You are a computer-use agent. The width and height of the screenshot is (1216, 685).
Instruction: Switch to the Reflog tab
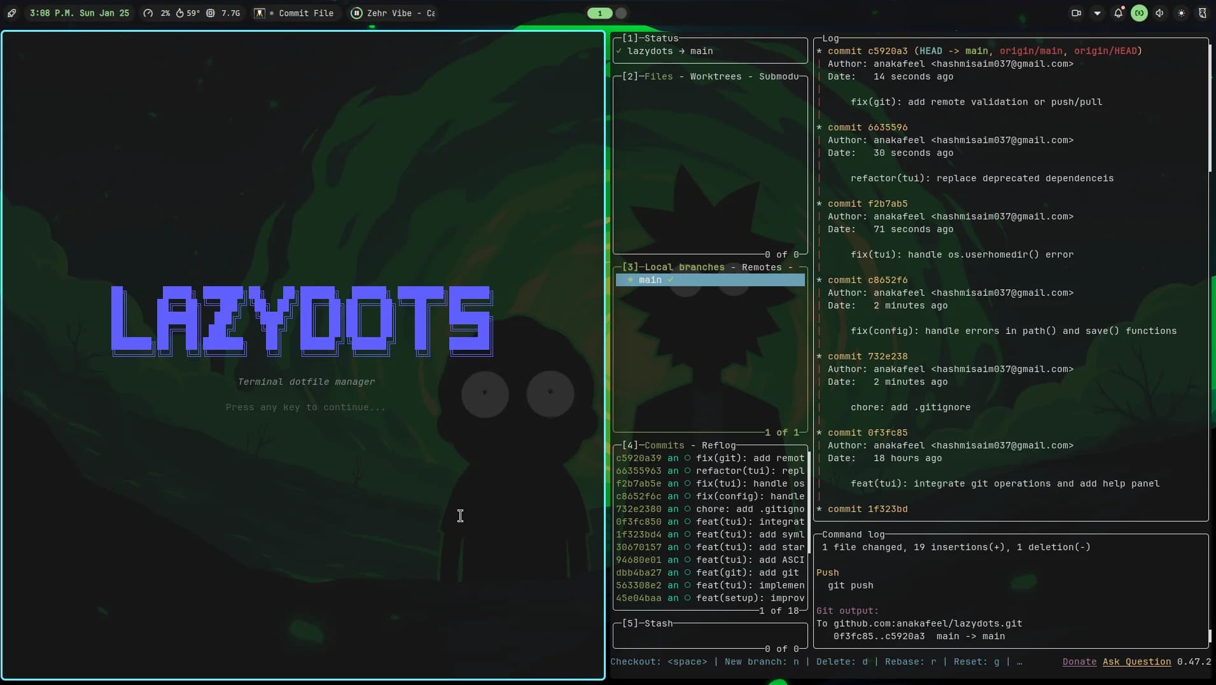coord(718,445)
